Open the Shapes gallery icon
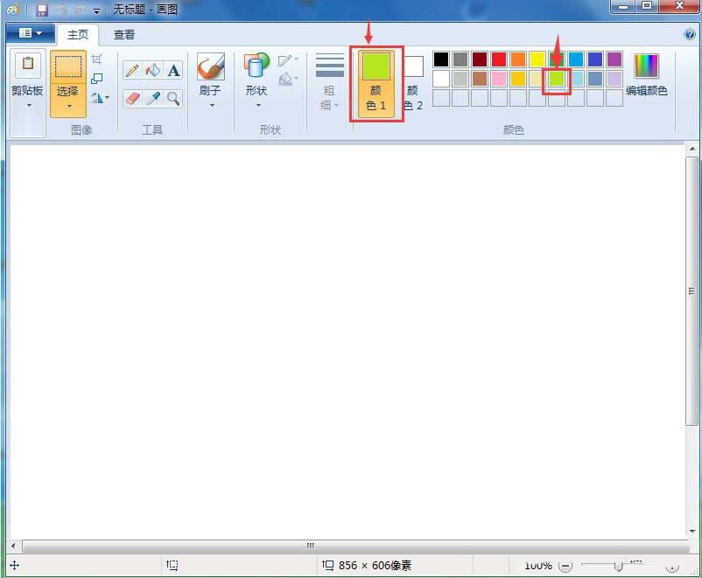Image resolution: width=702 pixels, height=578 pixels. coord(256,66)
